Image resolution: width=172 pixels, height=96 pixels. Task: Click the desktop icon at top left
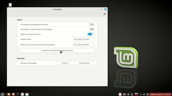coord(10,5)
